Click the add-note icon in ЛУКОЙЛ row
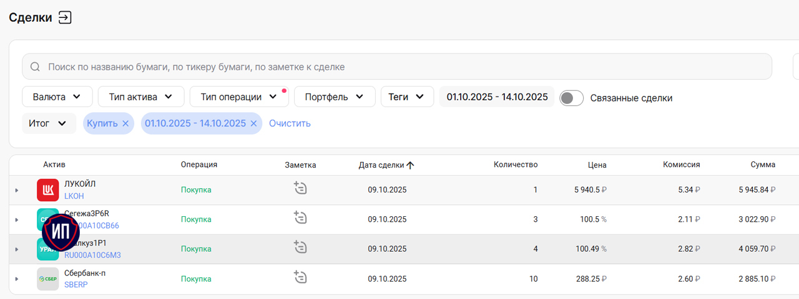The width and height of the screenshot is (799, 299). tap(300, 187)
